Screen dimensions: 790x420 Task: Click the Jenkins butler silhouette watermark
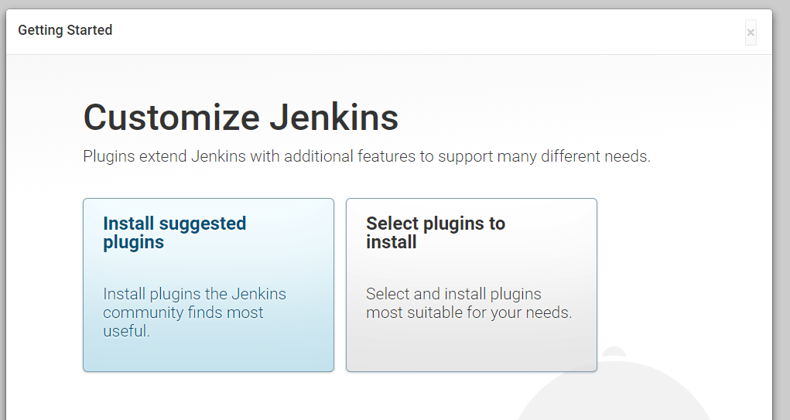[x=614, y=384]
